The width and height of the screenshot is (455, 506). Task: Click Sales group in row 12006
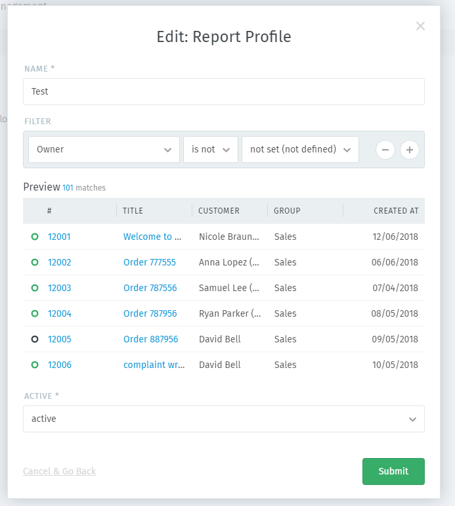coord(286,365)
